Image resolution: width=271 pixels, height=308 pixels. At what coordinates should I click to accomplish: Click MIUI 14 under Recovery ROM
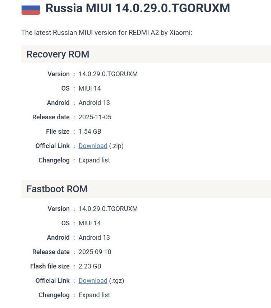(89, 88)
